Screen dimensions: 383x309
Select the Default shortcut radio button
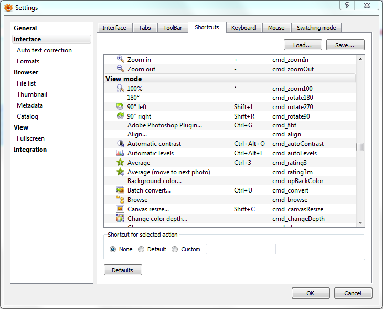tap(141, 249)
